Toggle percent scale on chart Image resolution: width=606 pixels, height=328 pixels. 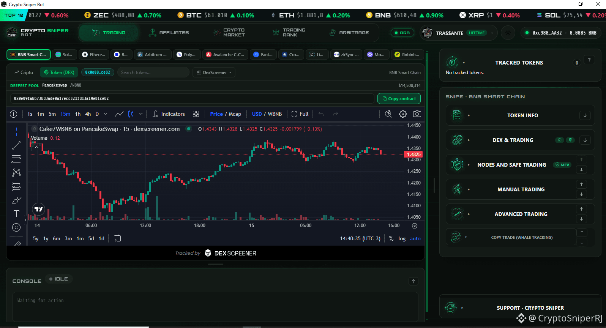point(391,238)
